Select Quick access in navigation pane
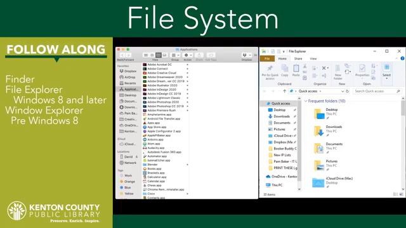Viewport: 406px width, 228px height. point(279,103)
